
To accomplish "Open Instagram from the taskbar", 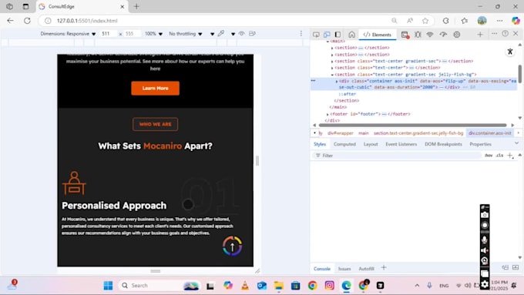I will 329,286.
